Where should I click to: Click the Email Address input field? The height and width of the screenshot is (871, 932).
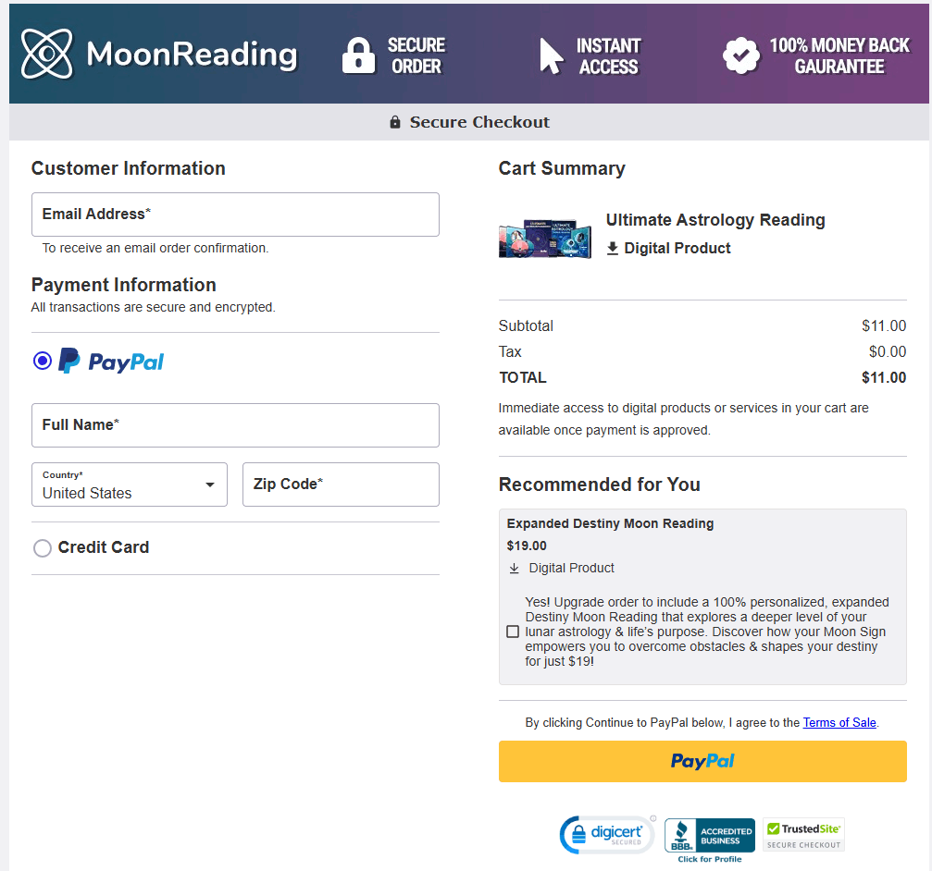click(235, 214)
